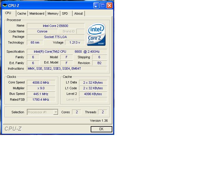
Task: Minimize the CPU-Z window
Action: [96, 6]
